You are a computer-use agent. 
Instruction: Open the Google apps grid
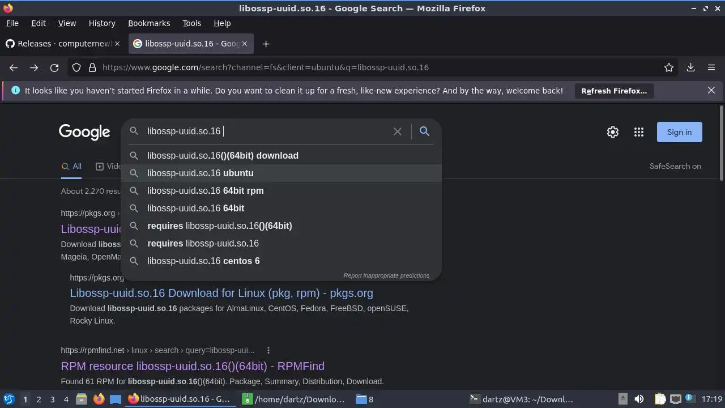tap(639, 132)
